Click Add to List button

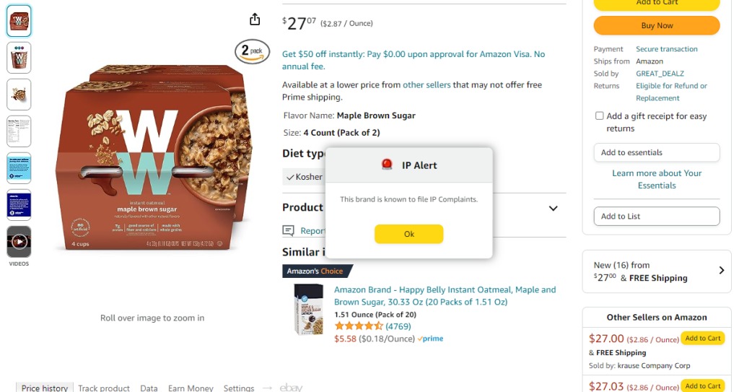(x=657, y=216)
